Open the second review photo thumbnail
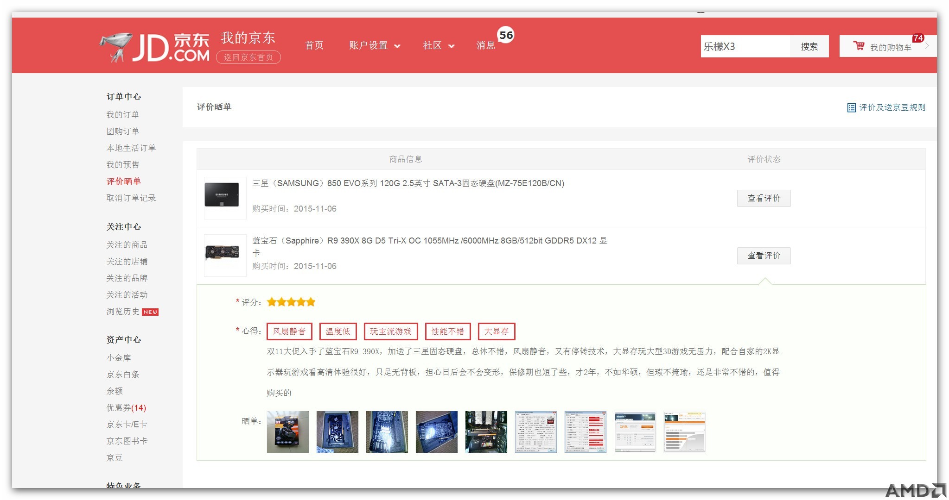 pos(338,432)
